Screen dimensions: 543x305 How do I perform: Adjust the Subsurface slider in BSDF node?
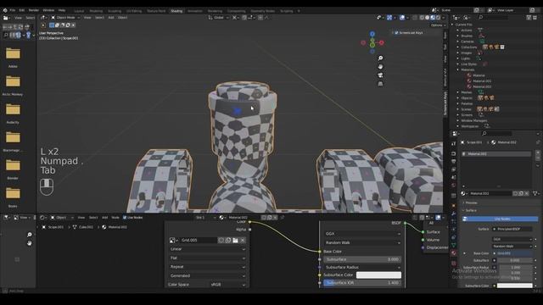click(362, 259)
